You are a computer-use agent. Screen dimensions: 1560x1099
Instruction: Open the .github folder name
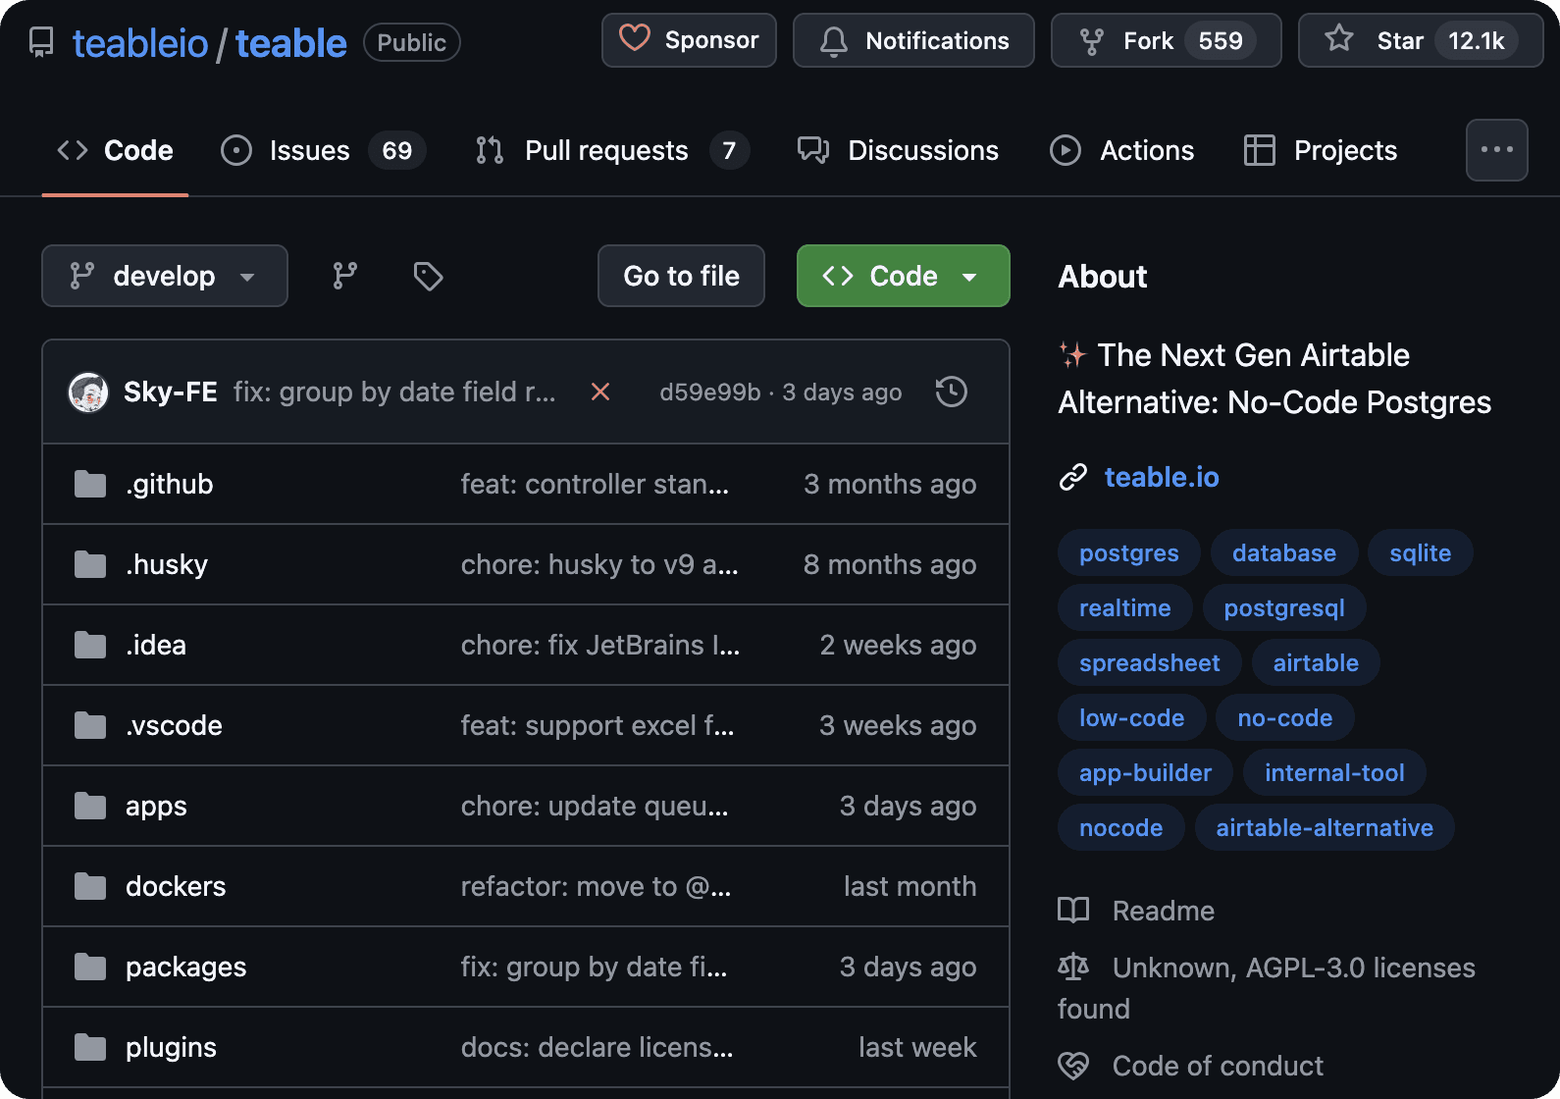coord(170,484)
